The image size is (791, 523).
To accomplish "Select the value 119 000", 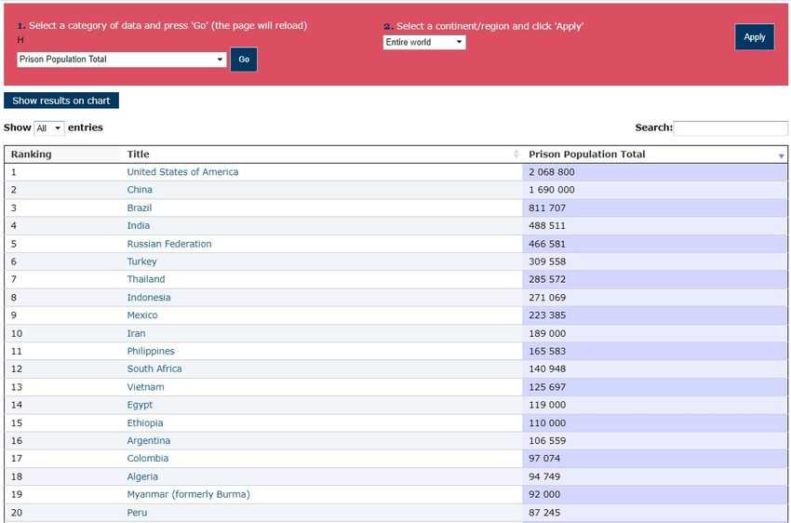I will [x=547, y=405].
